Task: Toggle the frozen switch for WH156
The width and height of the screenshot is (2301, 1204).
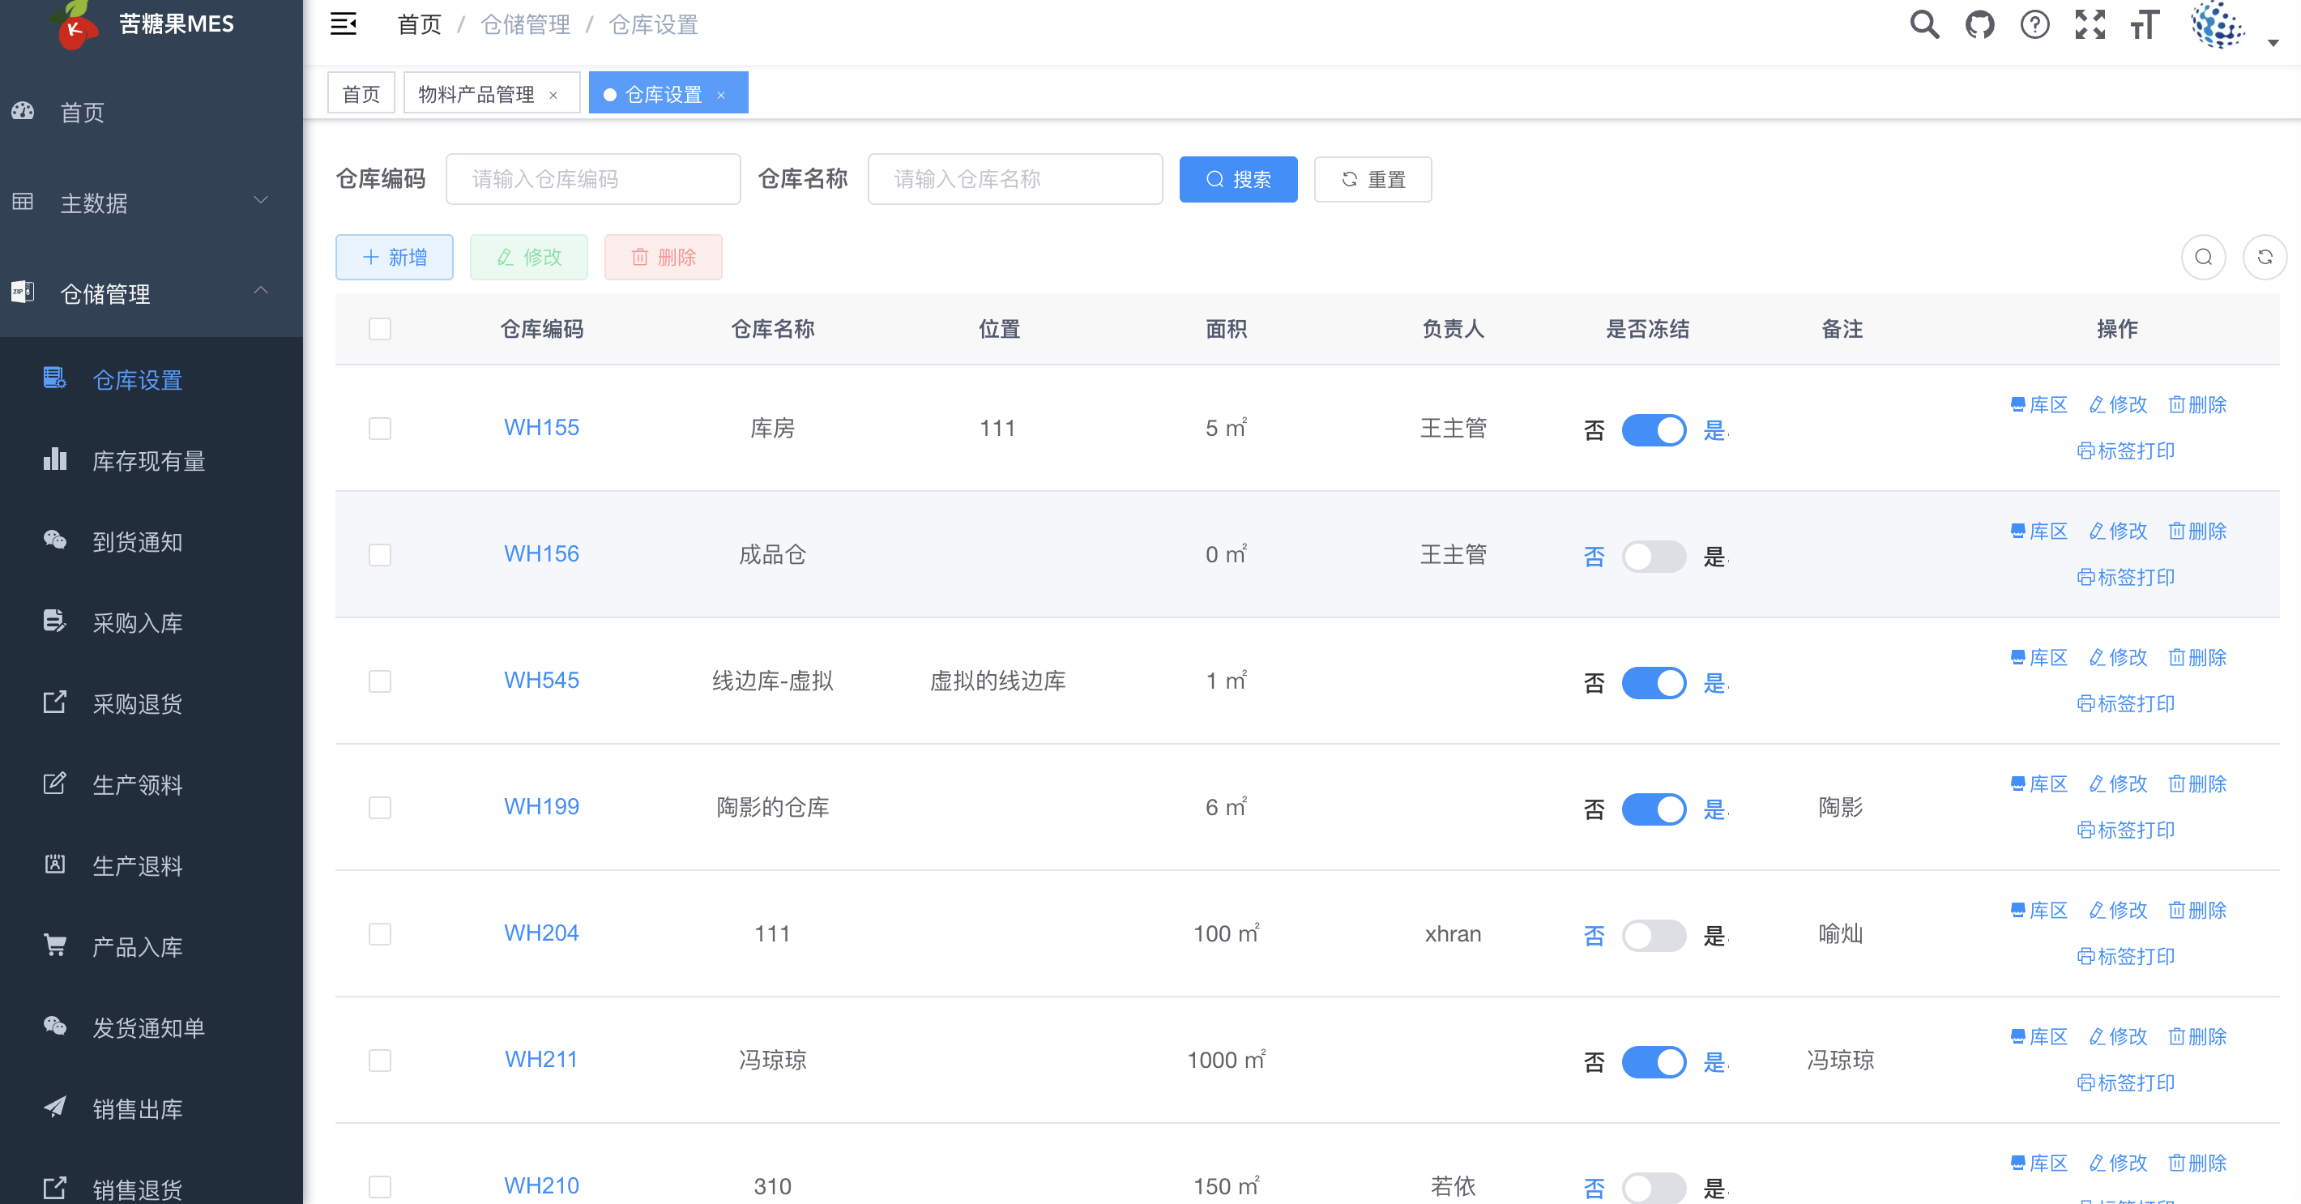Action: click(1654, 557)
